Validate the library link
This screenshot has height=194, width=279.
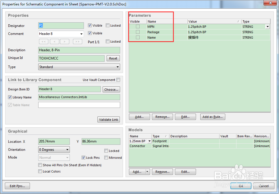109,119
